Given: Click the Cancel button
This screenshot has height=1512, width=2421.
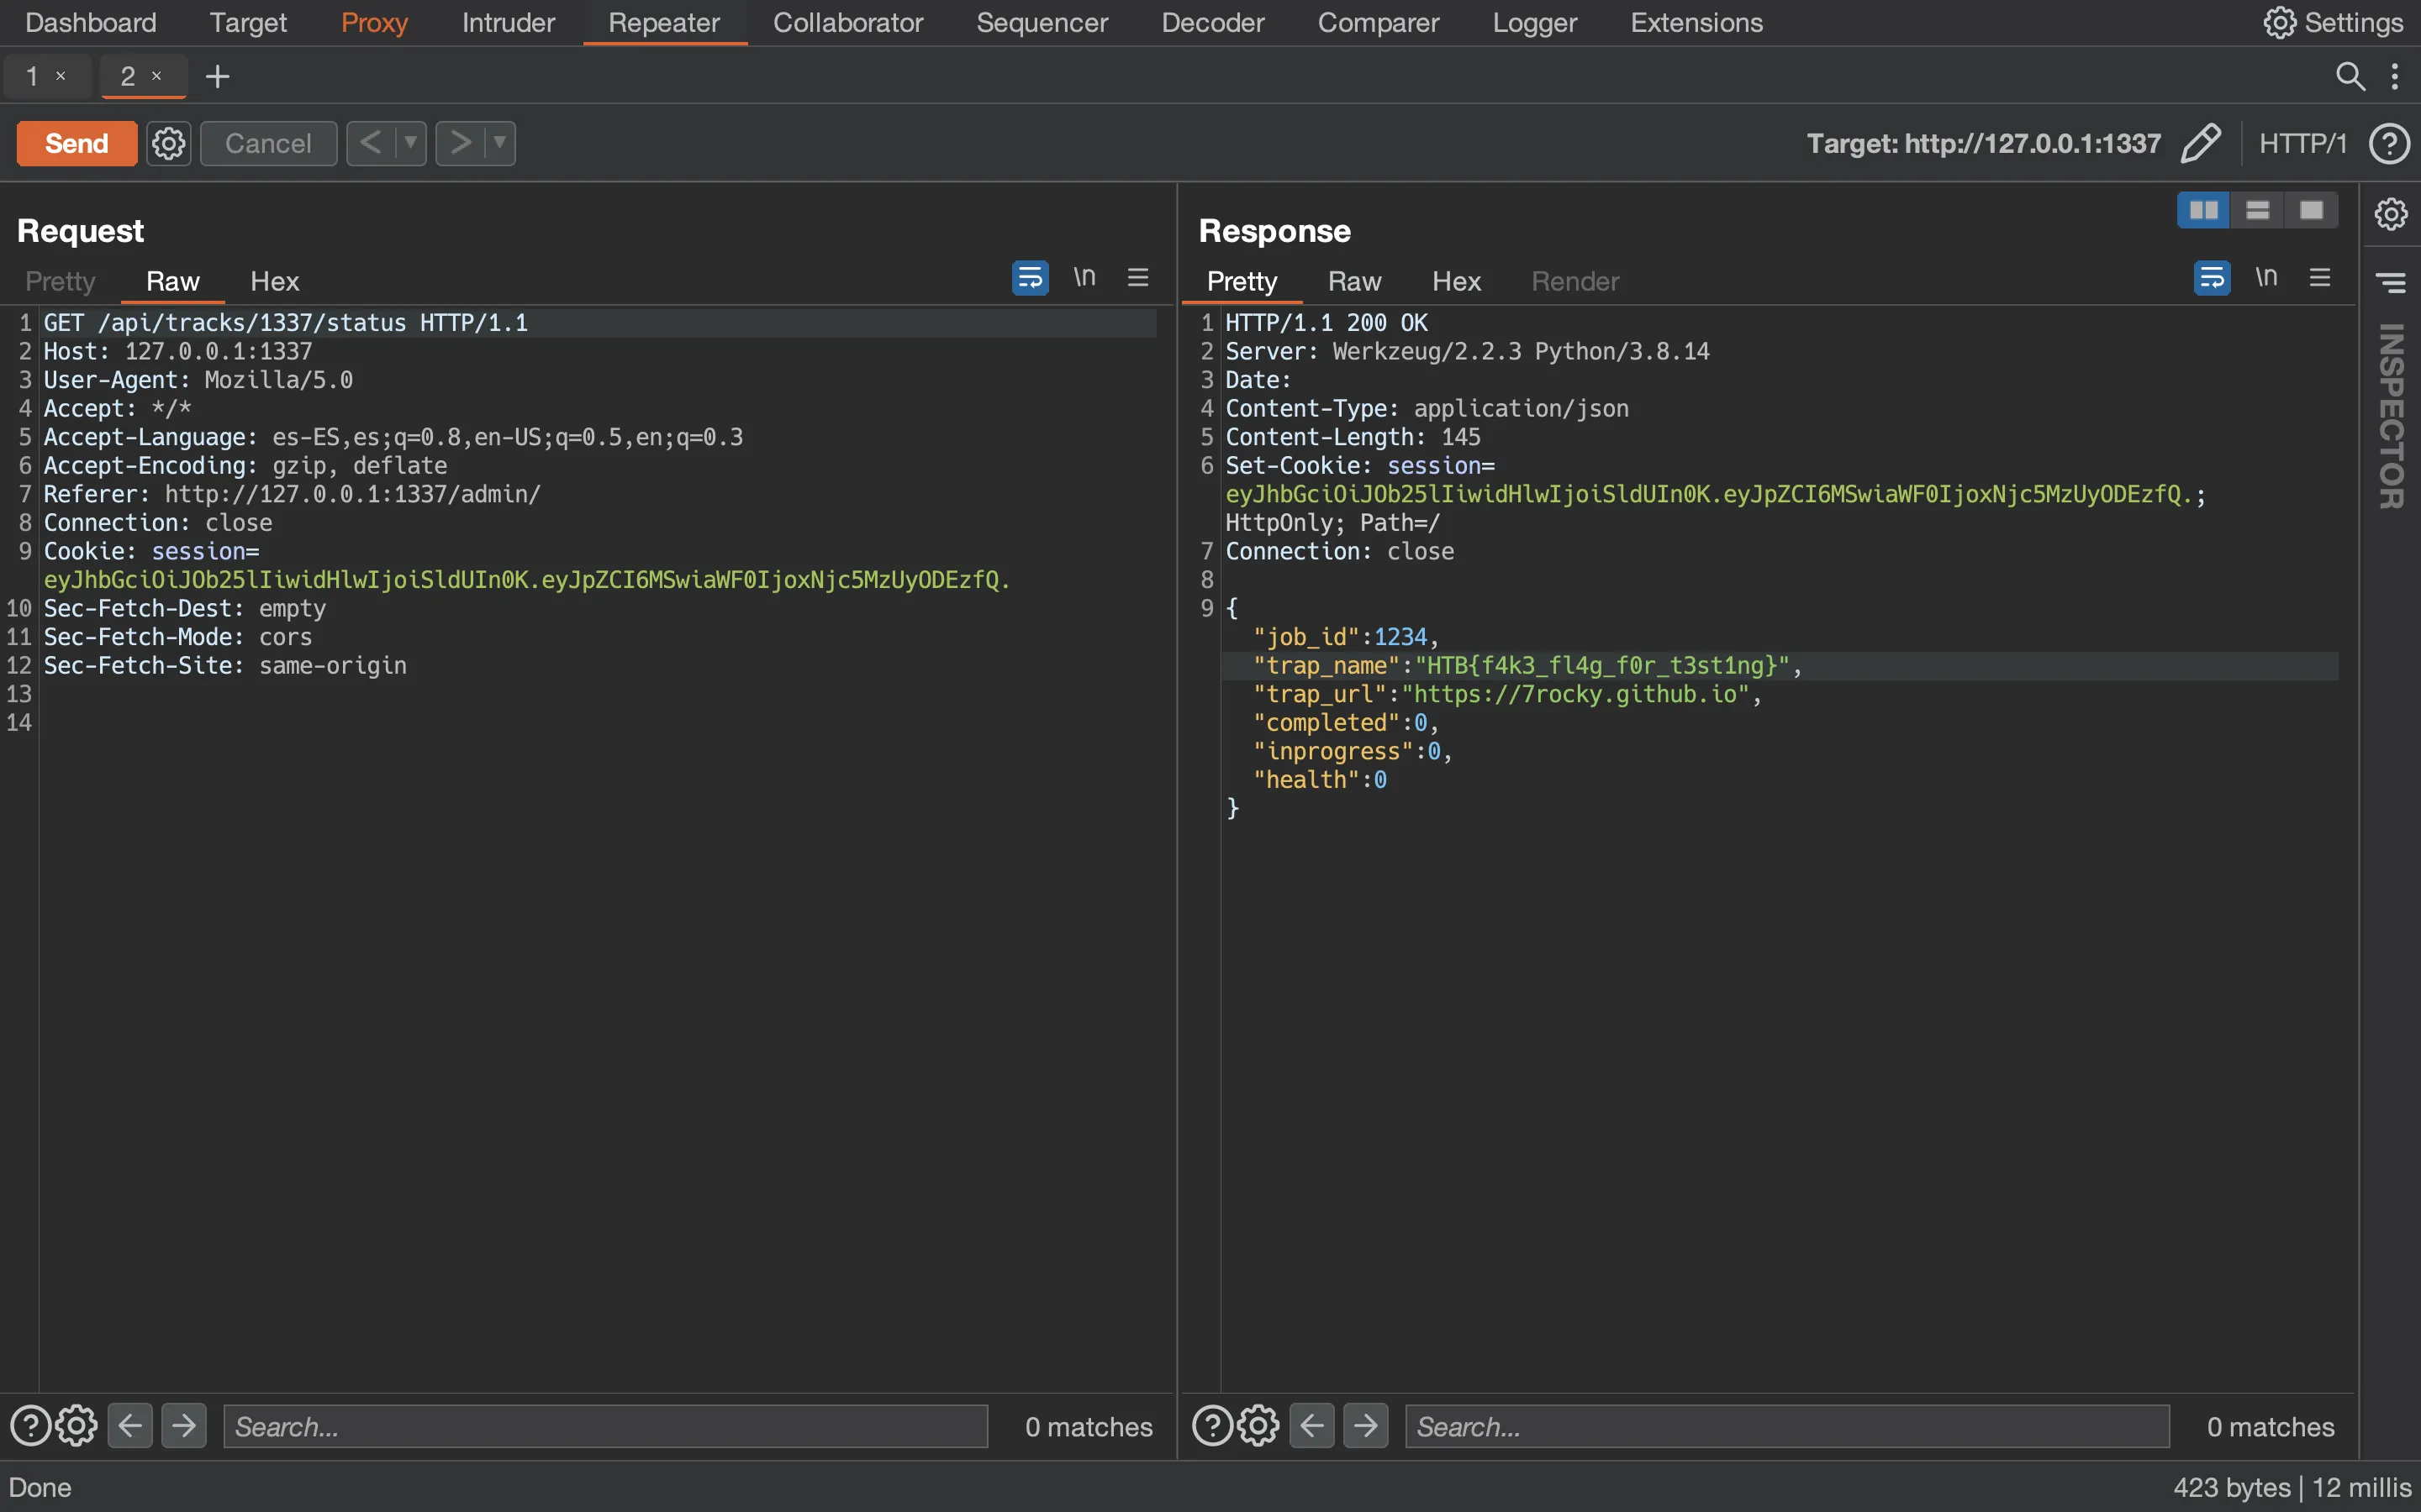Looking at the screenshot, I should (x=268, y=143).
